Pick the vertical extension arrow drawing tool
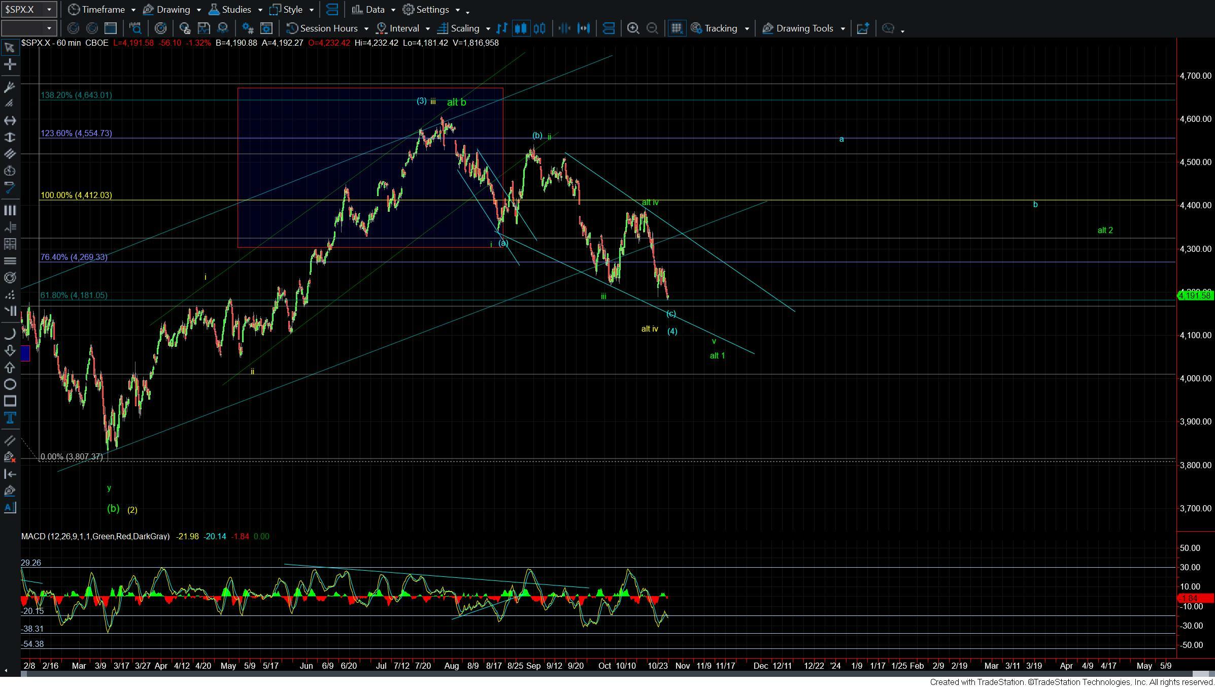Viewport: 1215px width, 687px height. pos(10,137)
